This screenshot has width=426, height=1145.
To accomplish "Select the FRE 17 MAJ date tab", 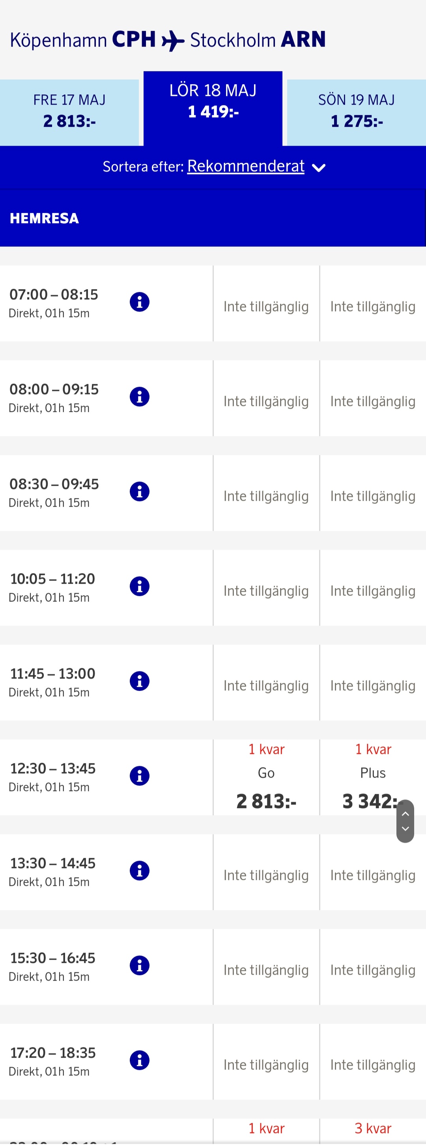I will [x=69, y=112].
